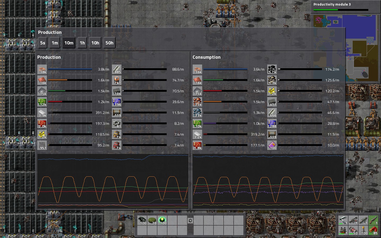Click iron stick 466 icon in Consumption

(x=272, y=113)
